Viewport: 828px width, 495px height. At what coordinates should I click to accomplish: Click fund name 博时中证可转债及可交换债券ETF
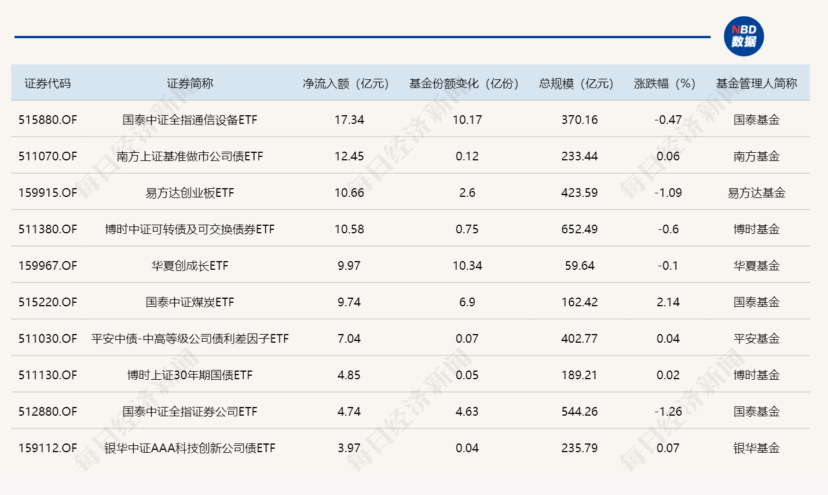(190, 229)
